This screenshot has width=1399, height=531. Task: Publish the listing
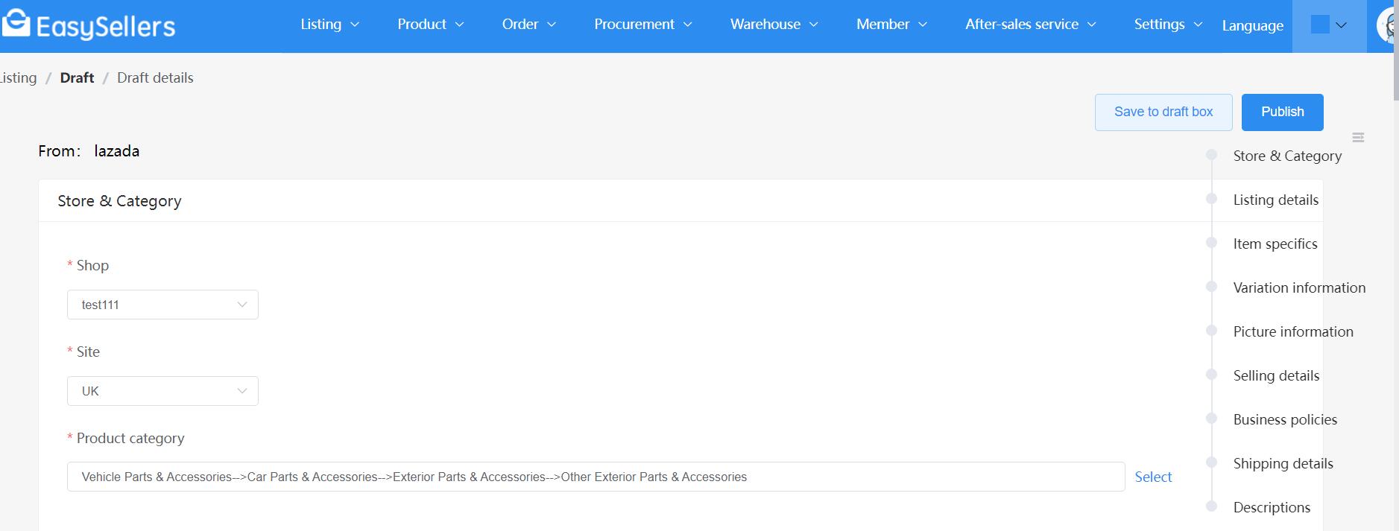coord(1282,112)
